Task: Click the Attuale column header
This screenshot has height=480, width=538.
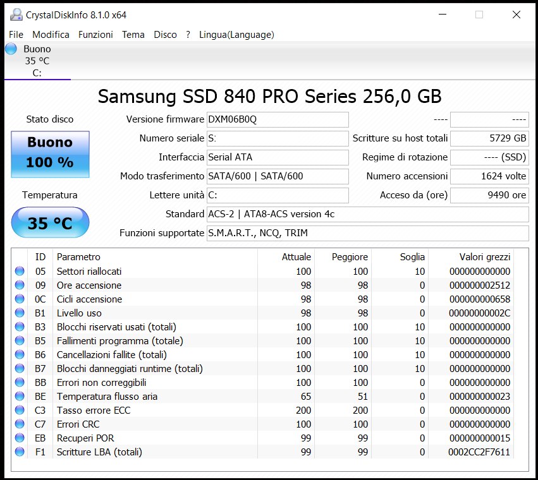Action: pos(286,257)
